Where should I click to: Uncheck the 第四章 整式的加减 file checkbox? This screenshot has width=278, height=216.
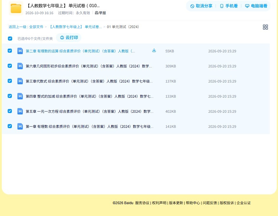pos(10,96)
